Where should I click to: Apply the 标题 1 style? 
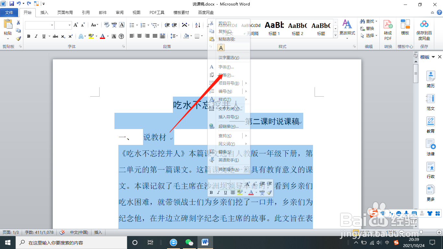tap(274, 29)
